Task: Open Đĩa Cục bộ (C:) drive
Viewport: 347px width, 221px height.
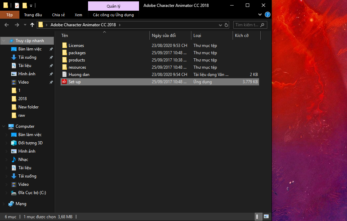Action: pyautogui.click(x=32, y=193)
